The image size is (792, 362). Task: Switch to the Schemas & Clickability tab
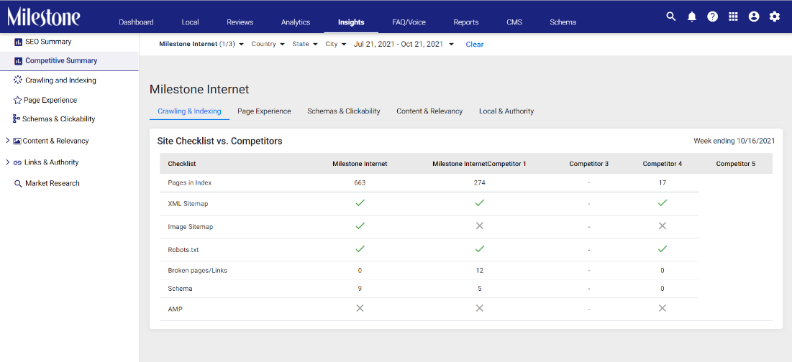[343, 111]
